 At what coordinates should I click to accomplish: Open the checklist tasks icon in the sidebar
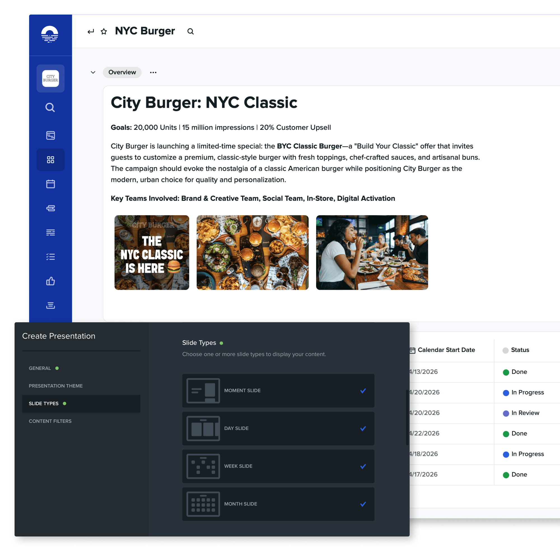tap(50, 256)
